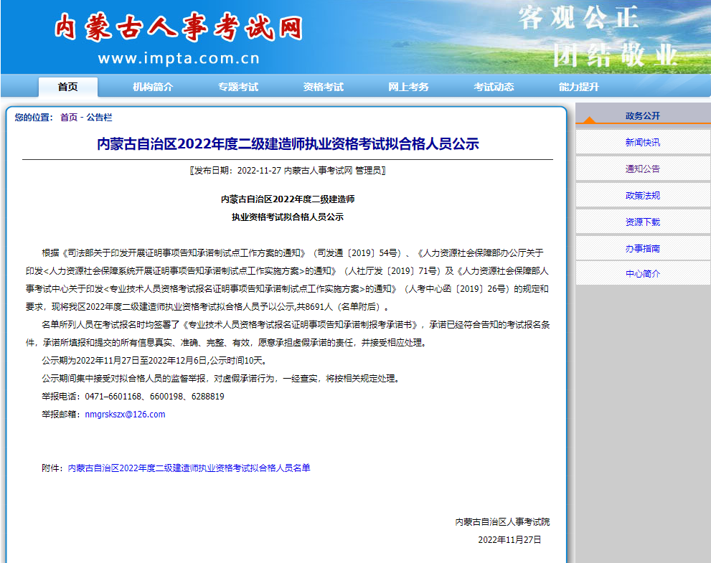Click 办事指南 in the sidebar

(642, 249)
